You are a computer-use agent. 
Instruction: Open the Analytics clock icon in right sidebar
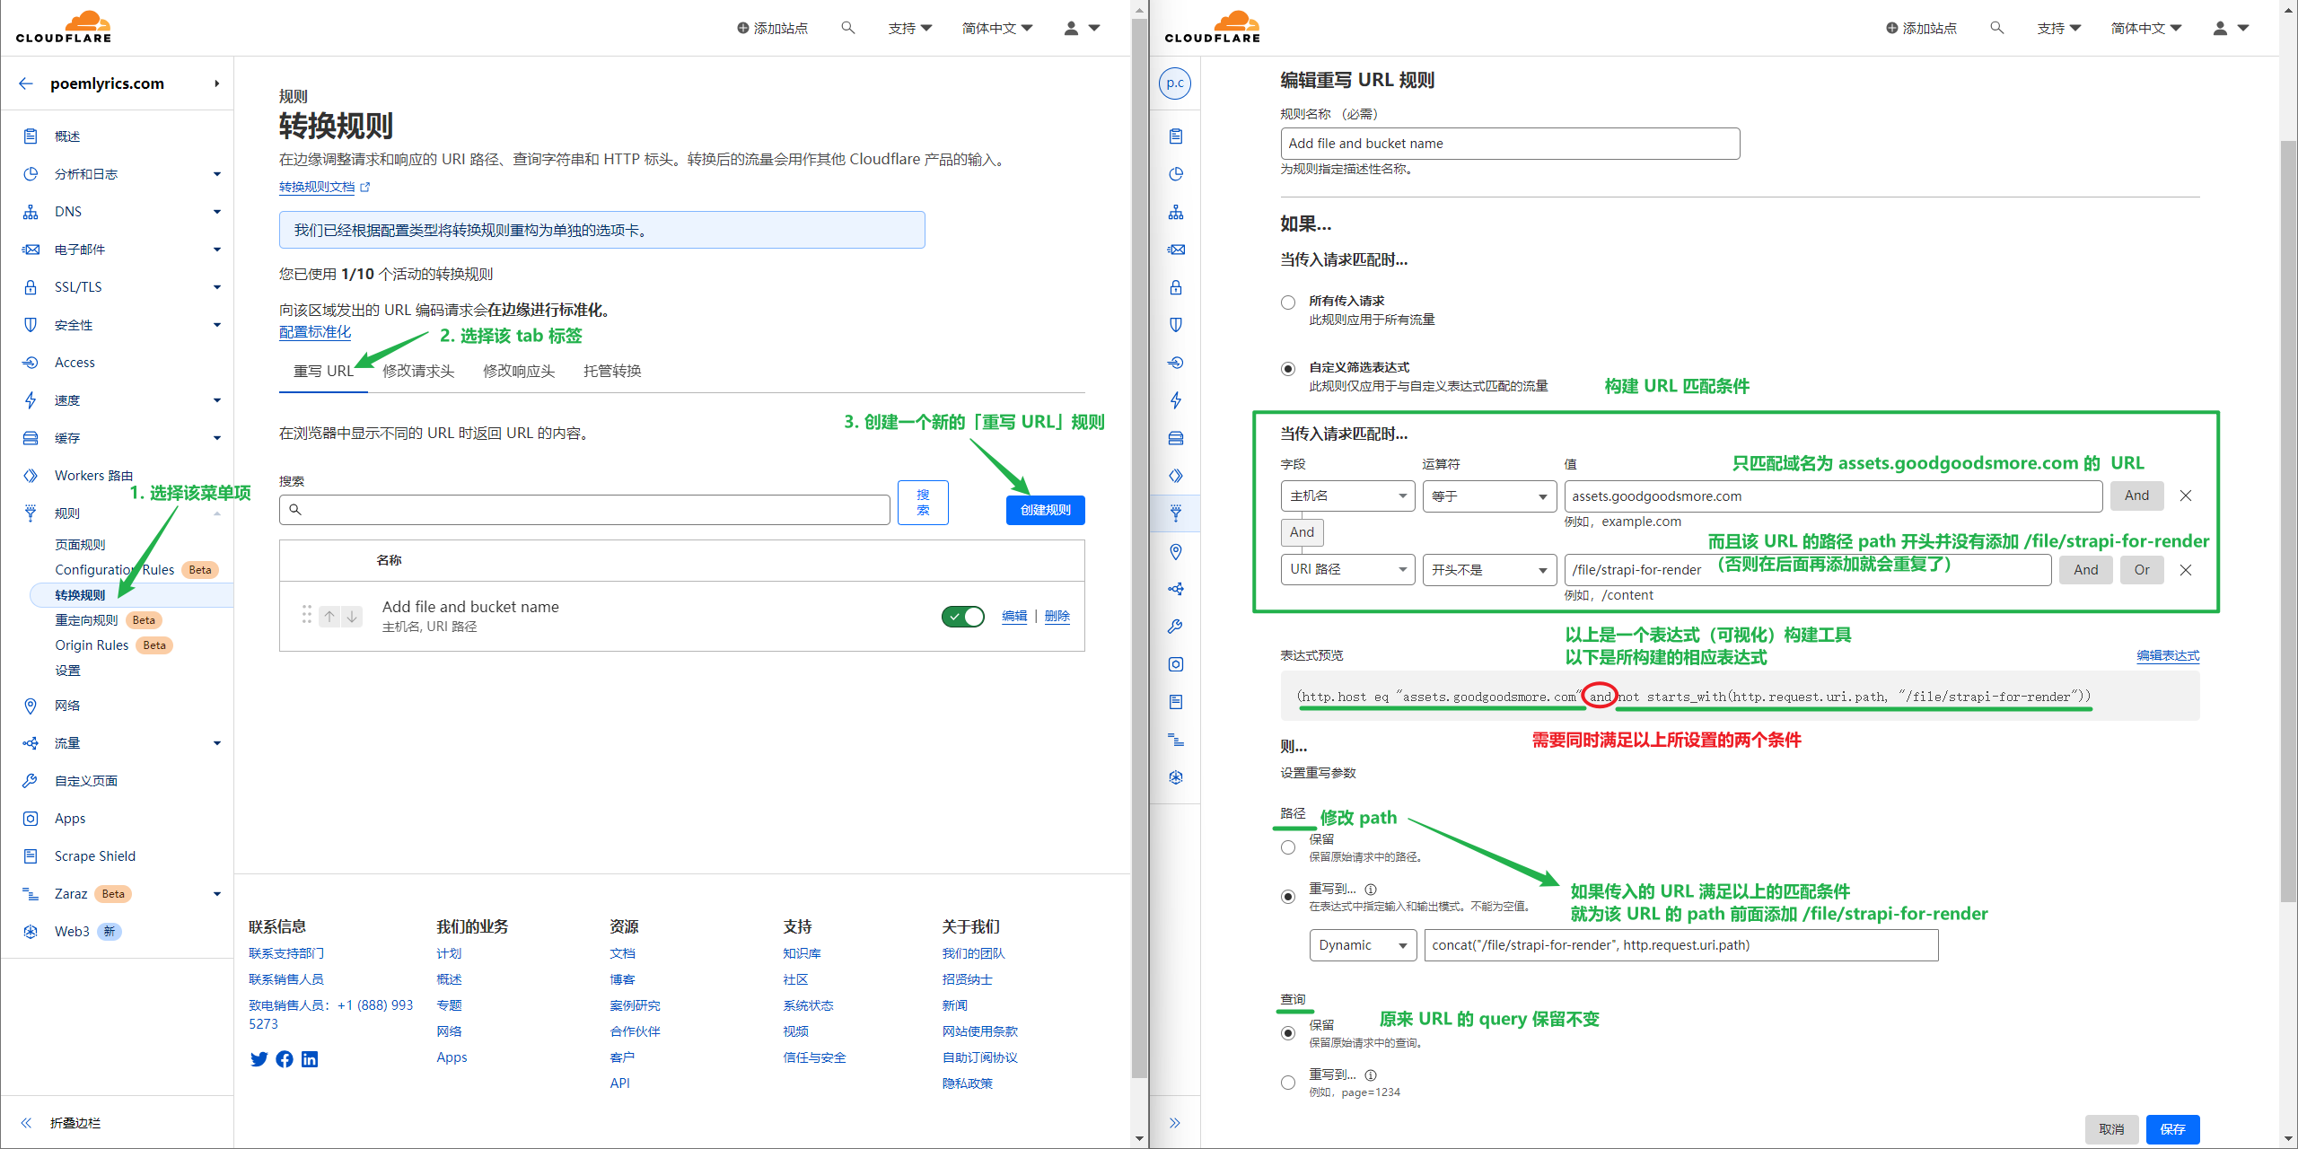click(x=1176, y=174)
